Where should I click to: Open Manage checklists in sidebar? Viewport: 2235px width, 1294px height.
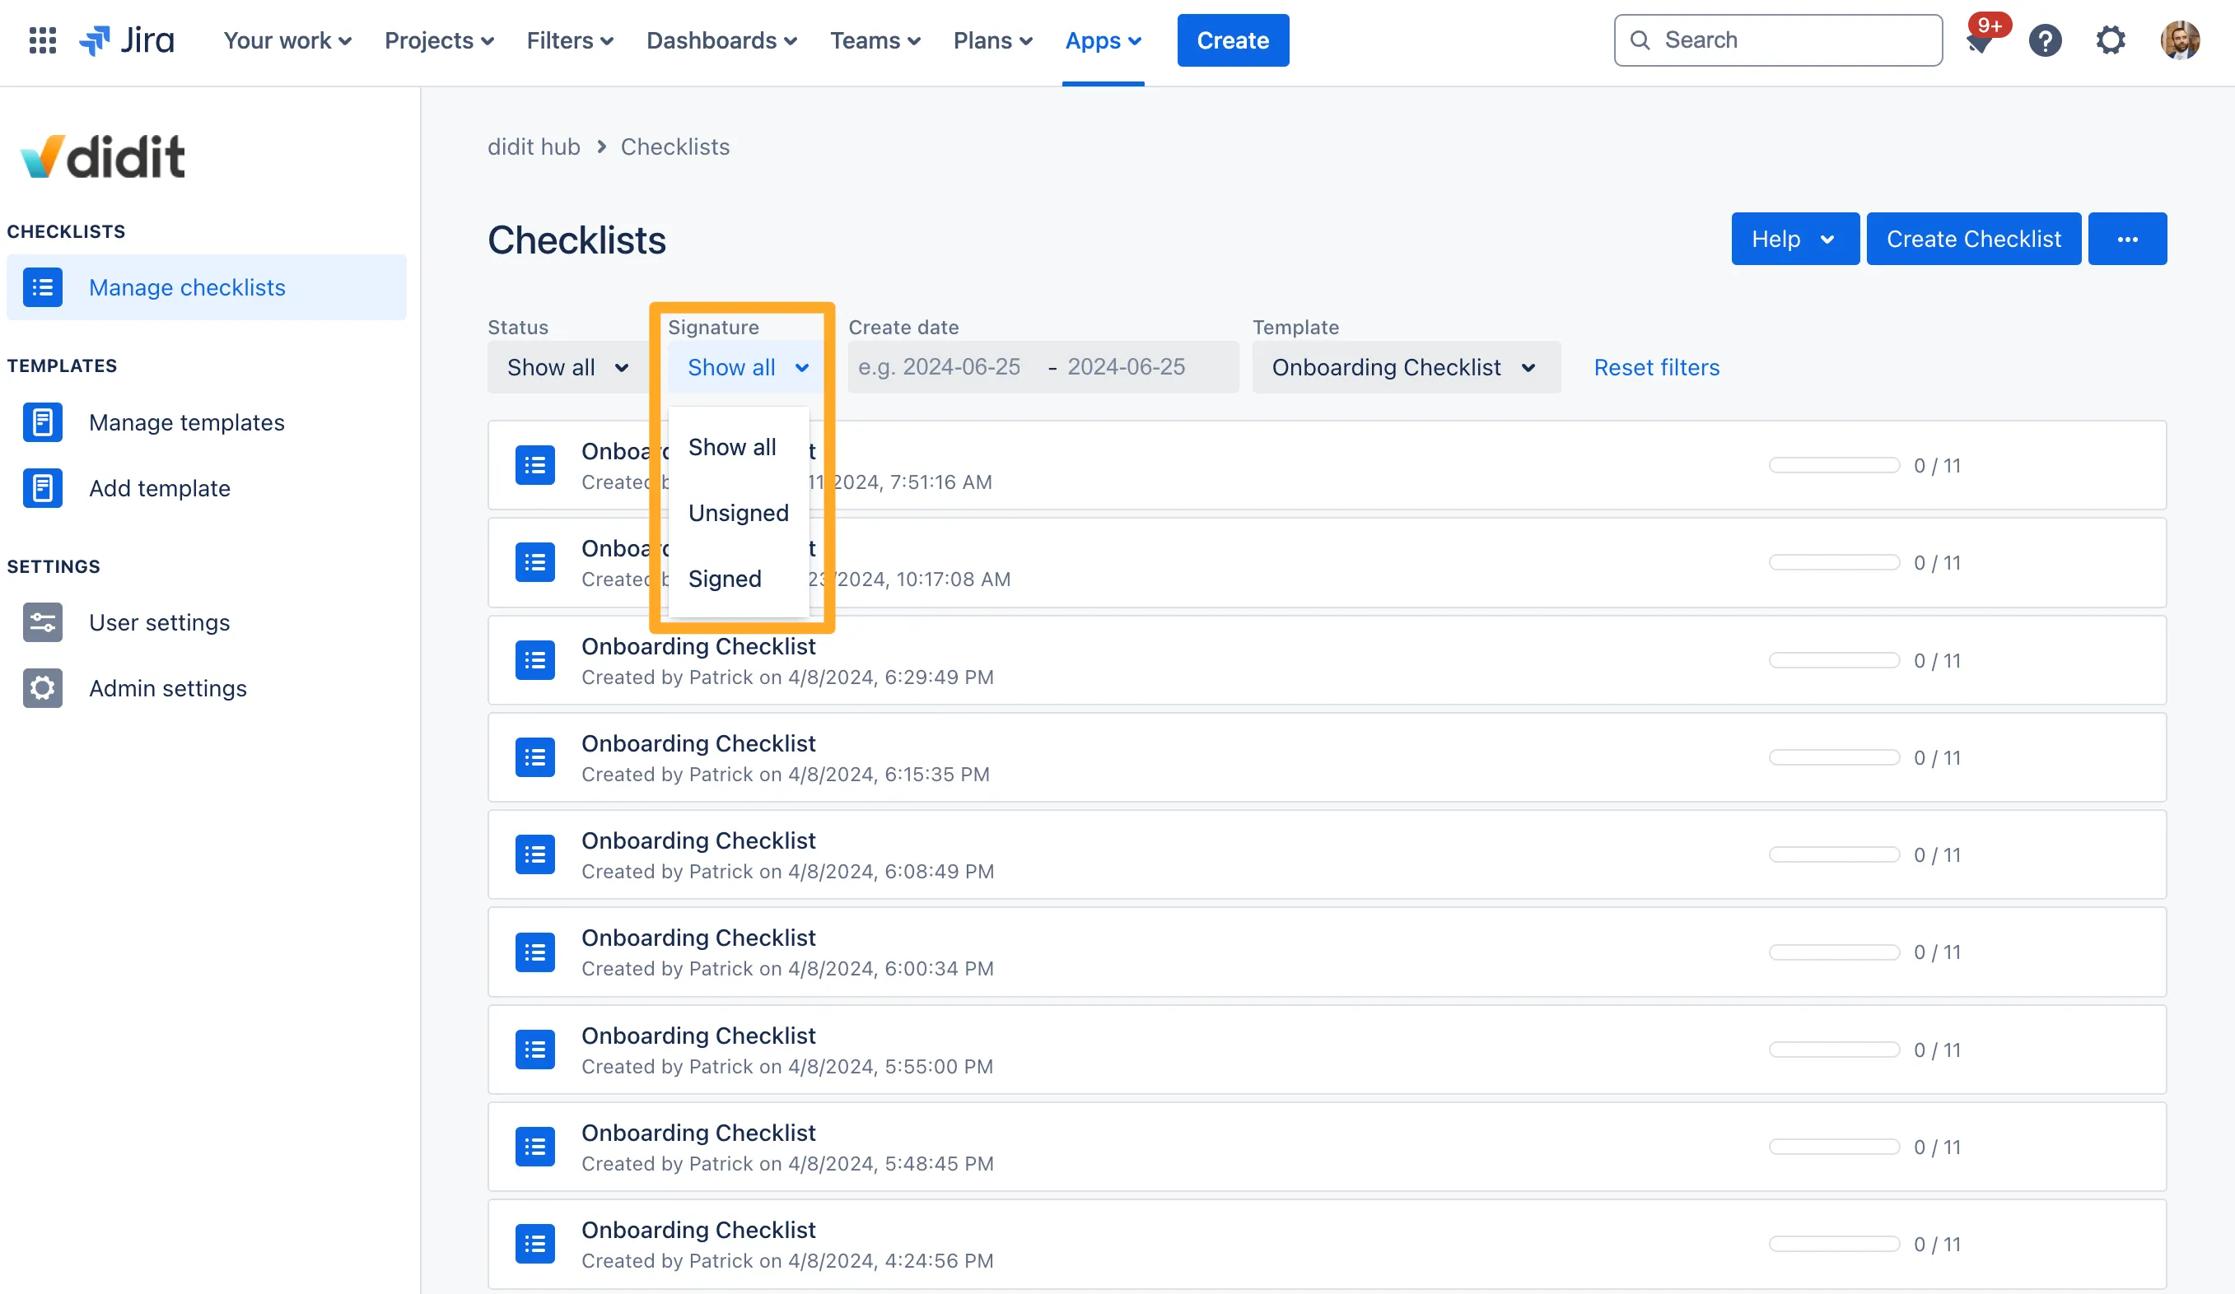tap(207, 287)
